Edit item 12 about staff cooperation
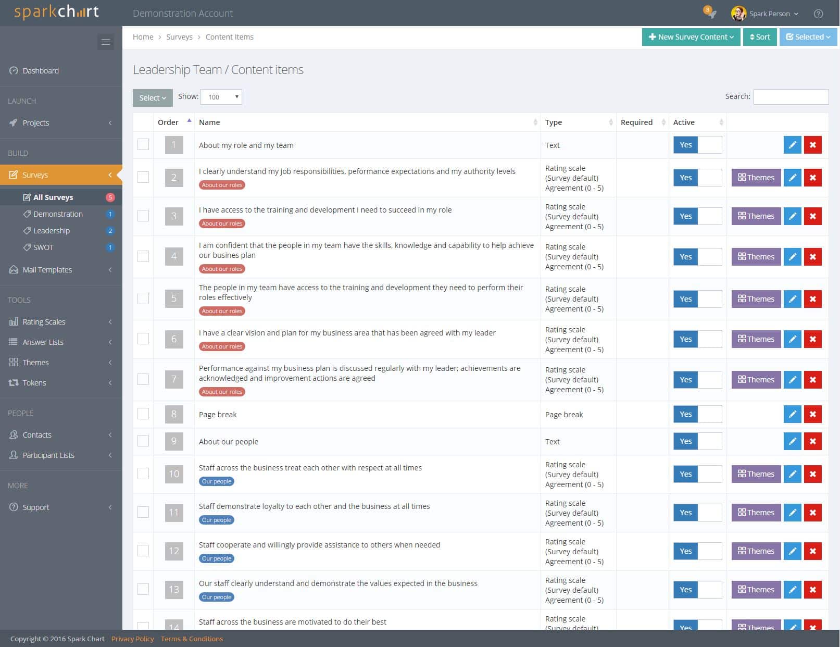The height and width of the screenshot is (647, 840). [x=792, y=551]
